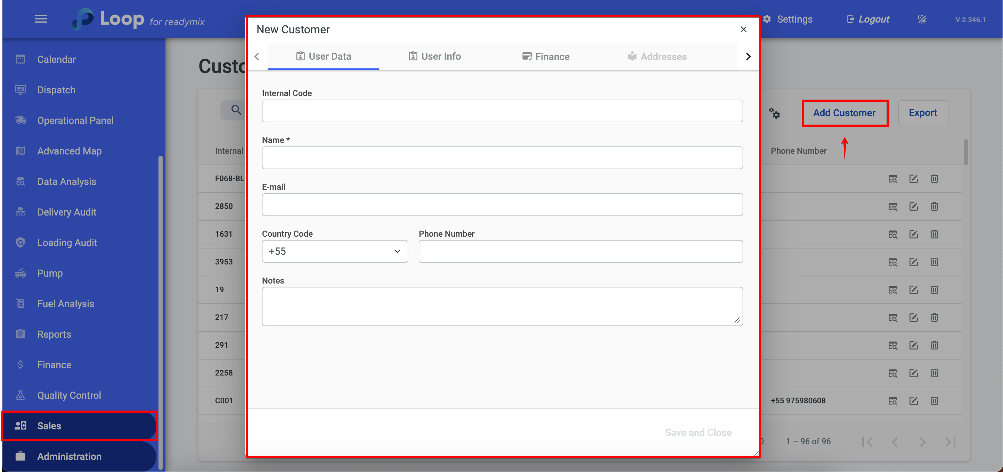Click delete trash icon in first row
The image size is (1003, 472).
click(934, 178)
